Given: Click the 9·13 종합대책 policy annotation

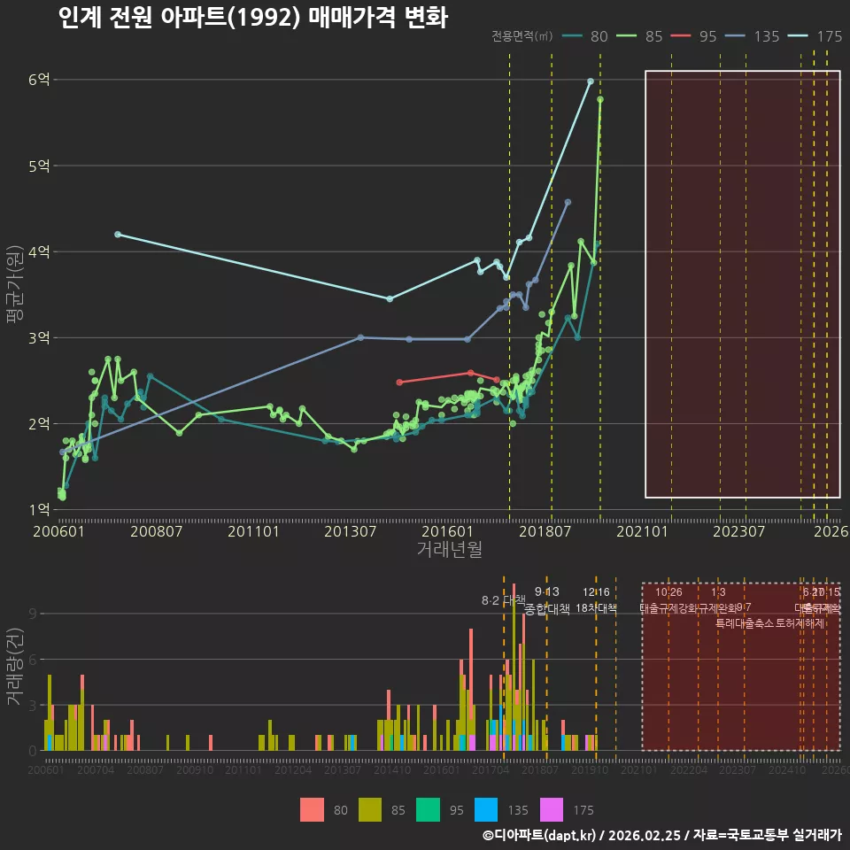Looking at the screenshot, I should pyautogui.click(x=547, y=600).
